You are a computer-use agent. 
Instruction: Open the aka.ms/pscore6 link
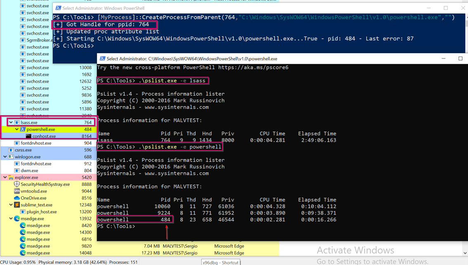pyautogui.click(x=253, y=67)
